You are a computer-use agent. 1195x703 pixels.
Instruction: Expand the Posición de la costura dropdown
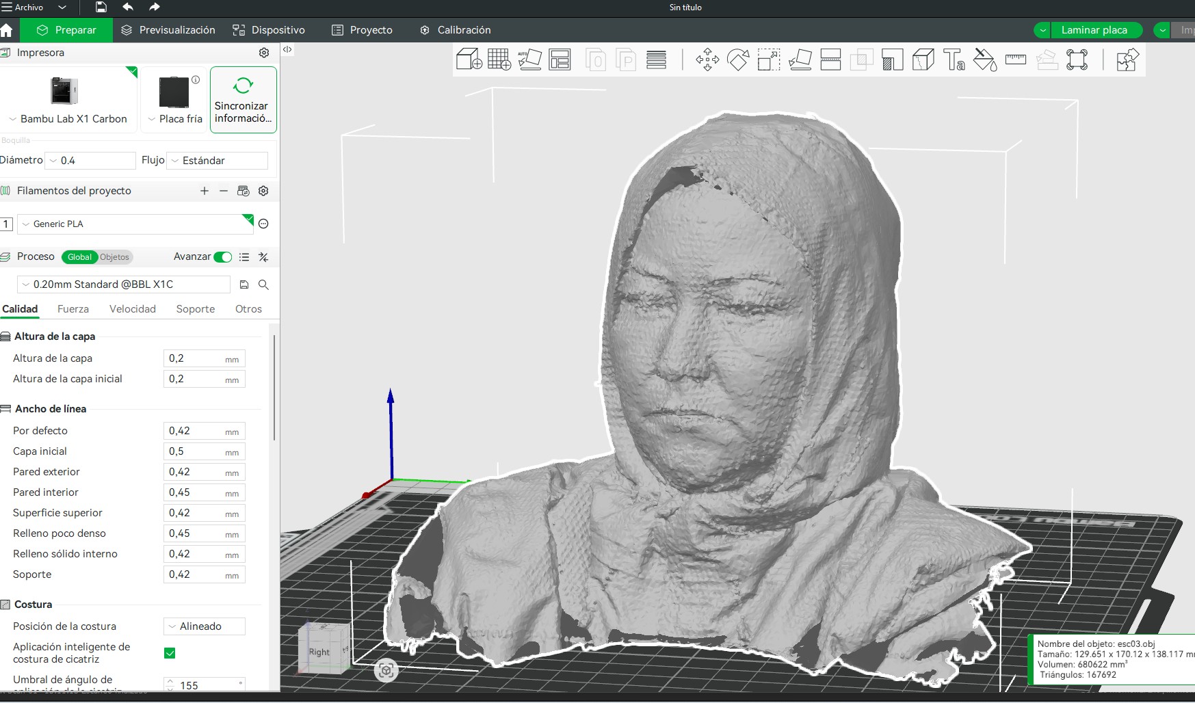point(204,626)
